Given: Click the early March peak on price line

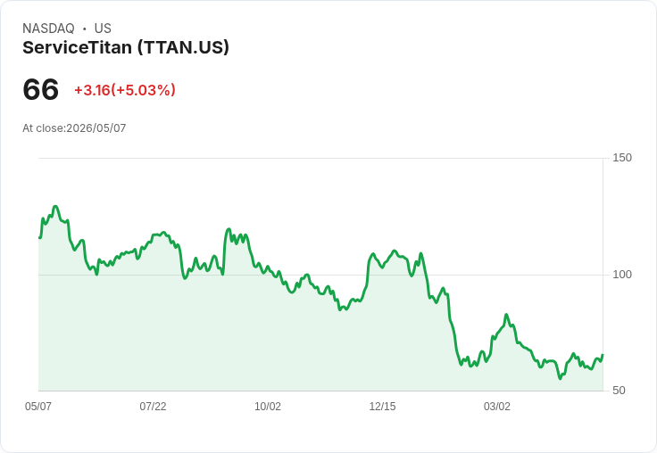Looking at the screenshot, I should click(x=506, y=314).
